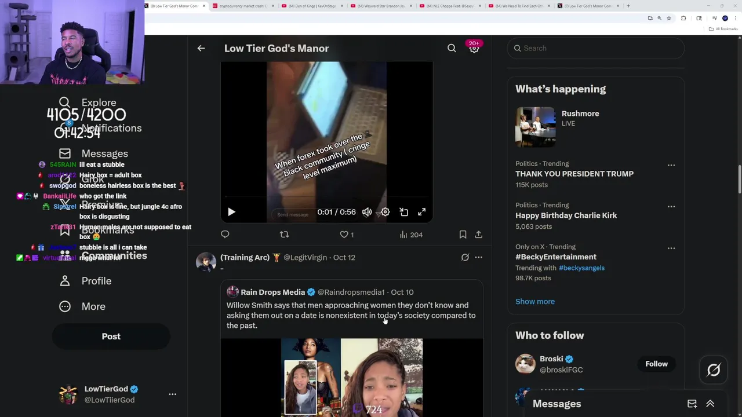Switch to NLE Choppa YouTube tab

[x=450, y=6]
